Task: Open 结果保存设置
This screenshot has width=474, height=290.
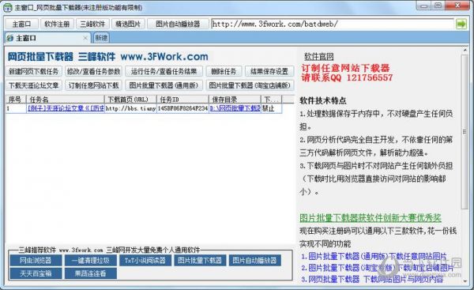Action: click(269, 71)
